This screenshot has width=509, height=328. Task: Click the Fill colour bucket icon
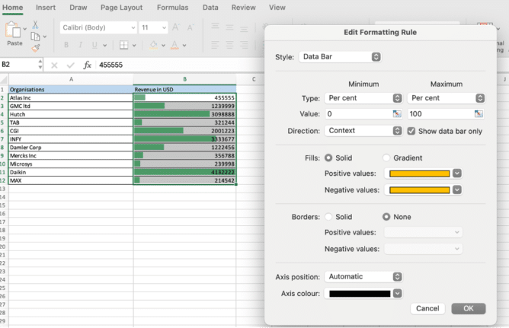153,46
